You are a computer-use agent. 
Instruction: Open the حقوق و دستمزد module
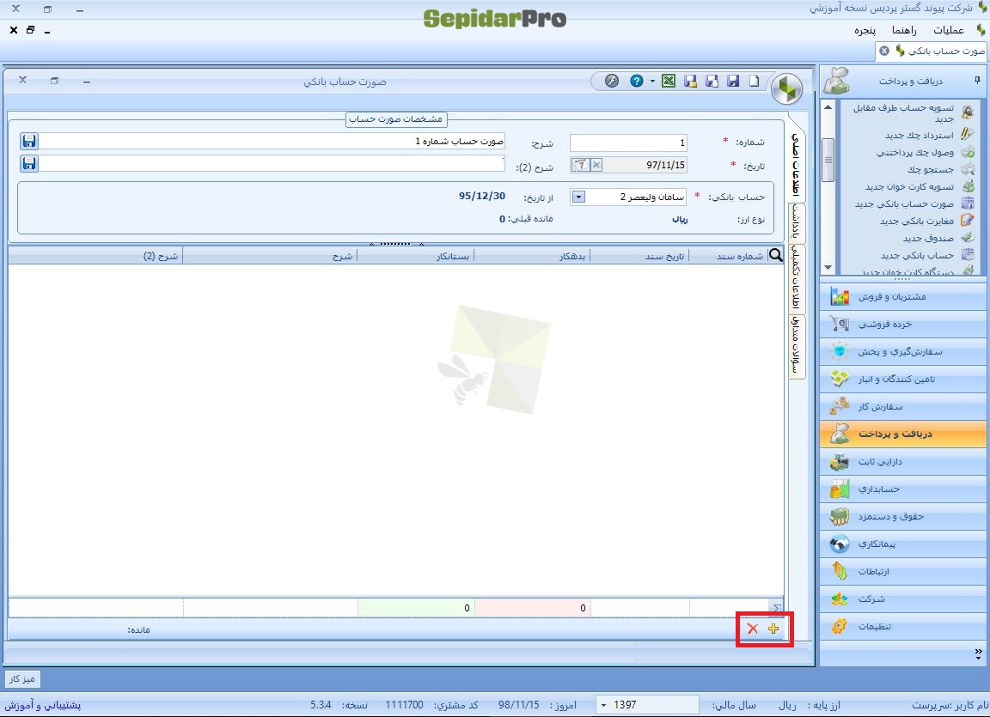click(x=903, y=516)
